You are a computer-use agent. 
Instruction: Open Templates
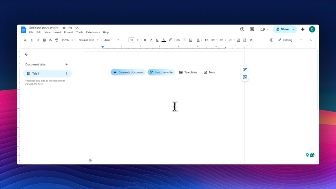tap(188, 72)
